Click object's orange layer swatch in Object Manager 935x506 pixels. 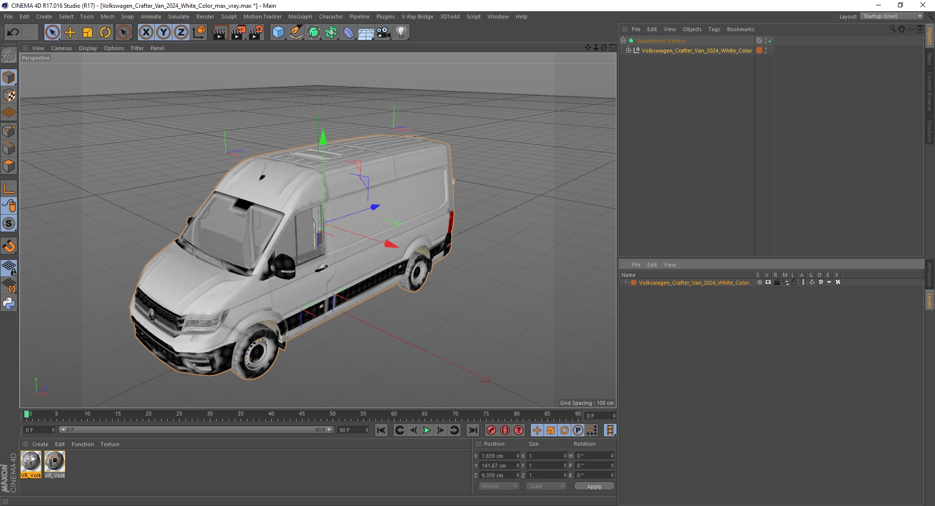tap(759, 51)
